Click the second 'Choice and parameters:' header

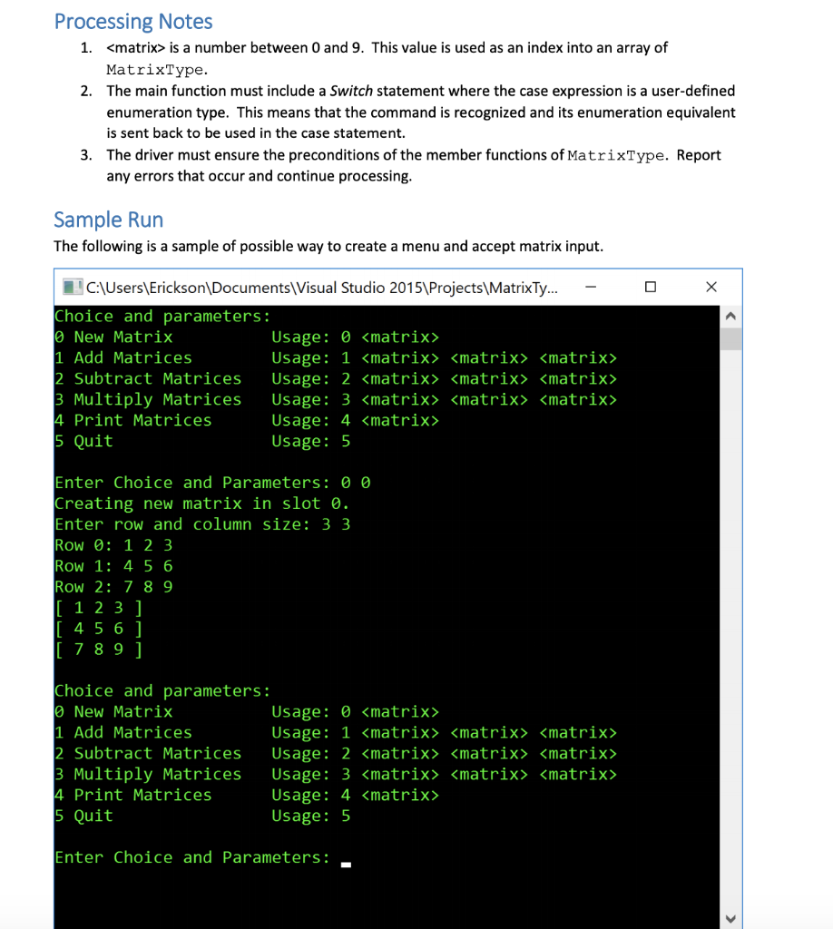[x=162, y=691]
